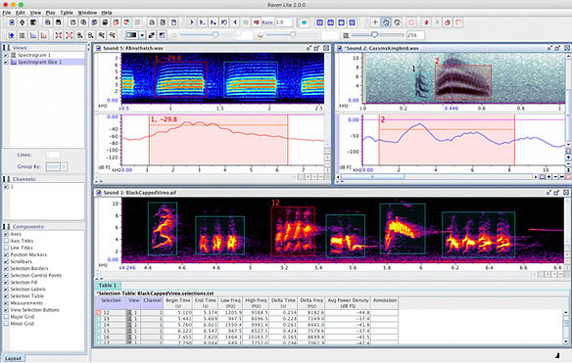Click the second red zoom-to-selection arrows icon

69,35
